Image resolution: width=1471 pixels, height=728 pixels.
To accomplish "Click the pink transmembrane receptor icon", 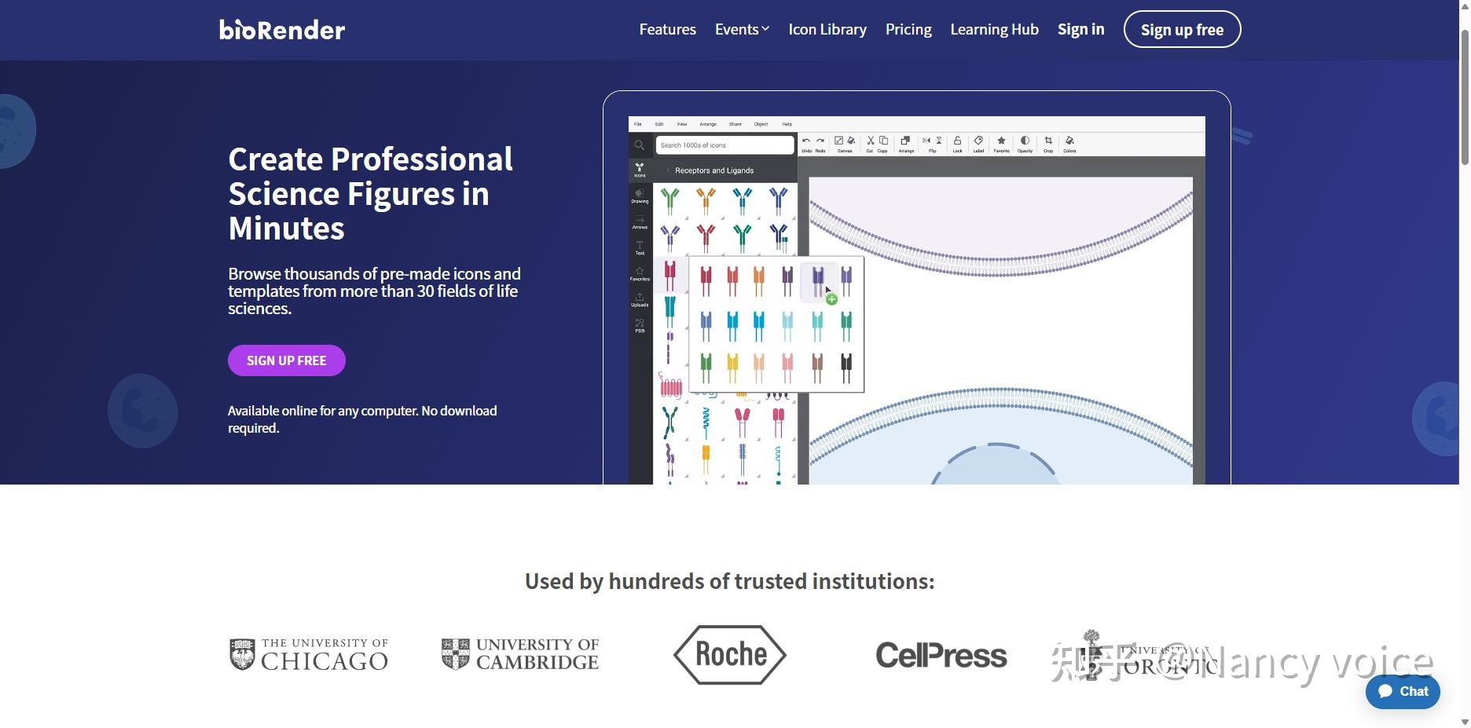I will click(669, 386).
